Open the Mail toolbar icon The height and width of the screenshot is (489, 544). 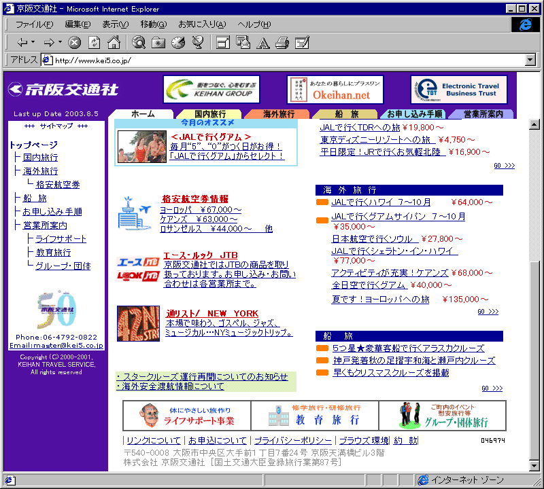[243, 42]
